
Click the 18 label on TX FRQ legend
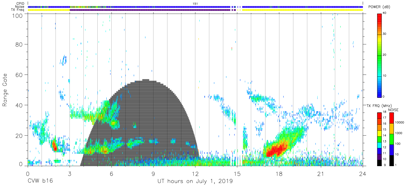pyautogui.click(x=384, y=112)
